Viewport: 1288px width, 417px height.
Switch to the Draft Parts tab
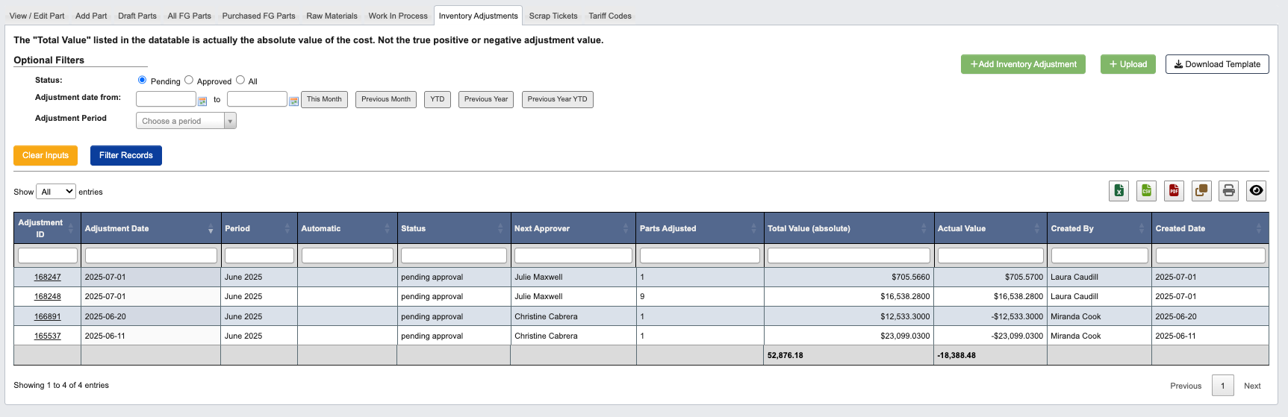coord(137,16)
